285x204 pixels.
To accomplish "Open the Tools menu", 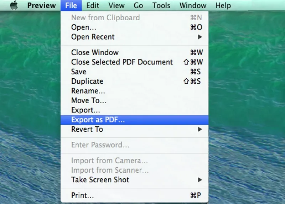I will point(161,5).
